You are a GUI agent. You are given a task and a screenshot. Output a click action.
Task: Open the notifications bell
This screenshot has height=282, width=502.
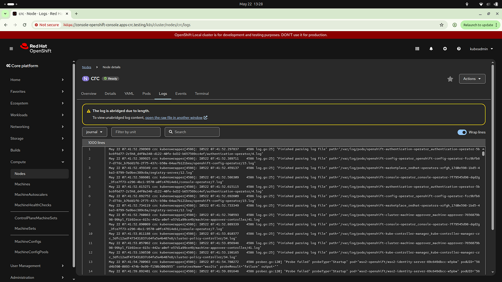point(431,49)
